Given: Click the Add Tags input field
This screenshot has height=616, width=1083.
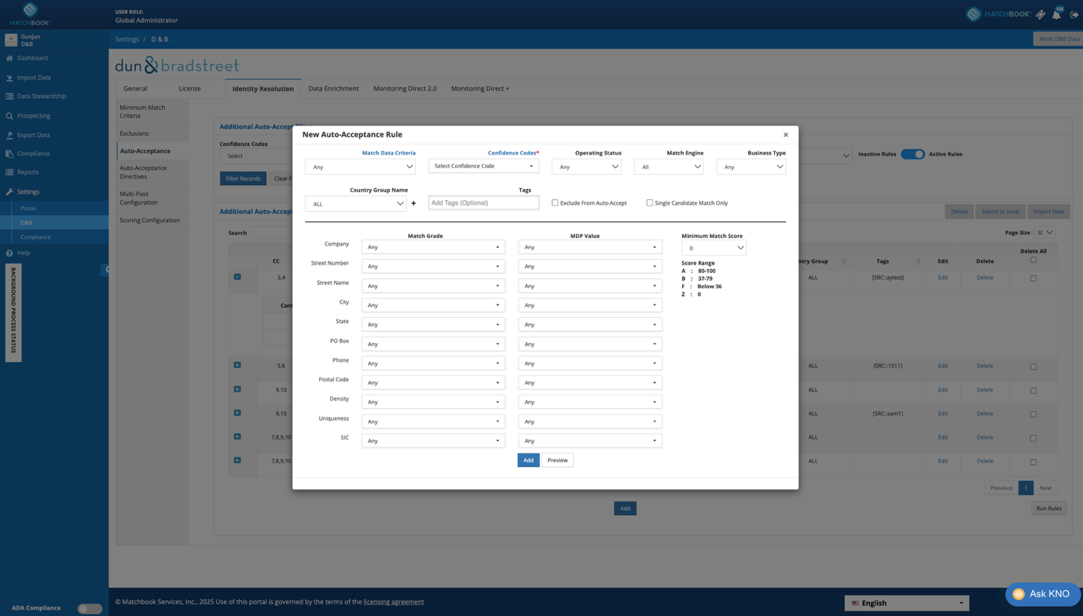Looking at the screenshot, I should tap(483, 202).
